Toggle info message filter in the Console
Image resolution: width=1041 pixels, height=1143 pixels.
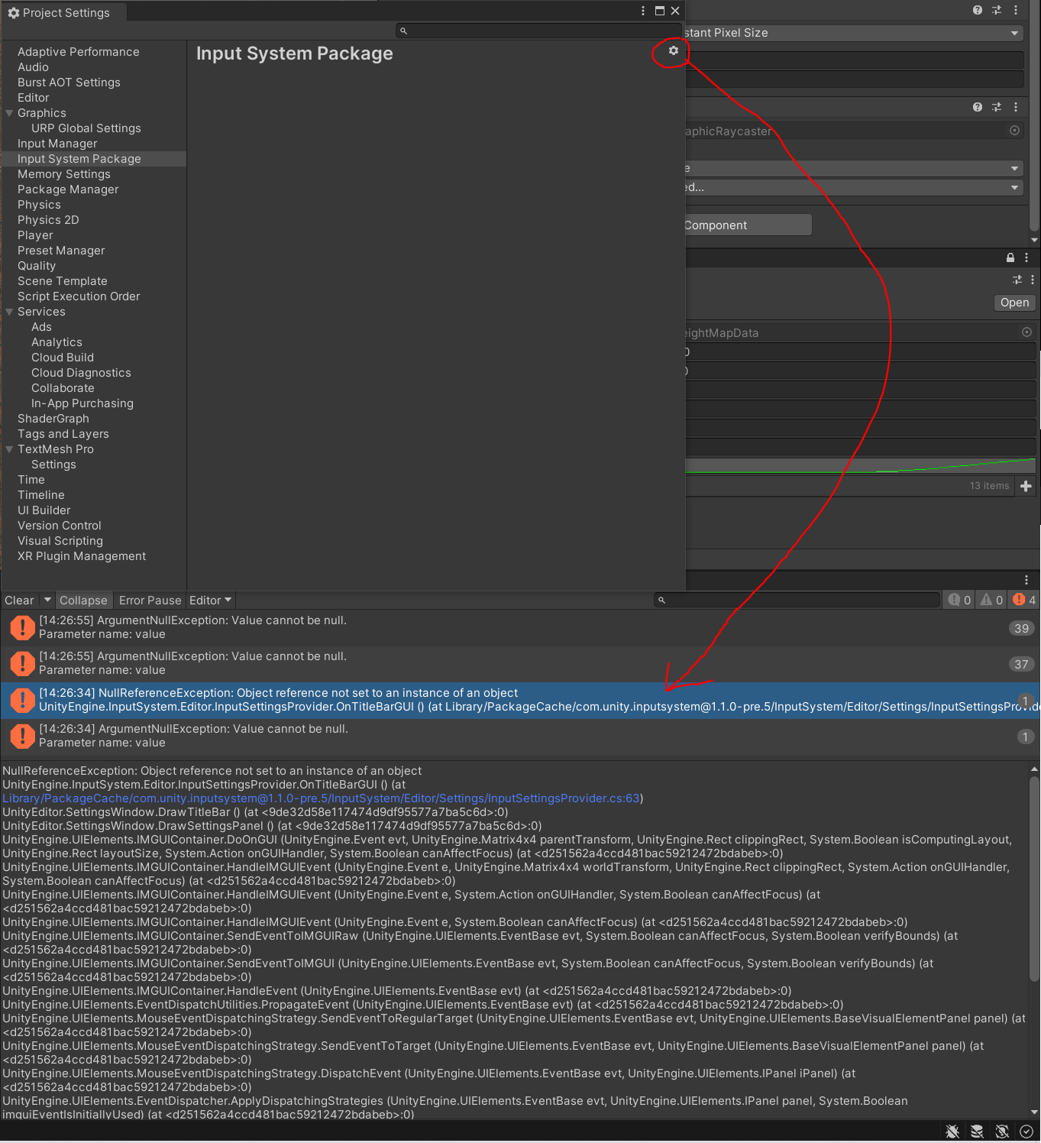(x=959, y=600)
